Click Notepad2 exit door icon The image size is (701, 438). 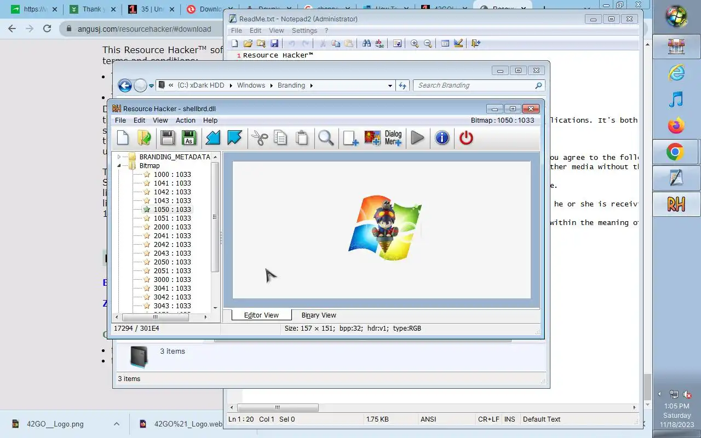pyautogui.click(x=475, y=43)
